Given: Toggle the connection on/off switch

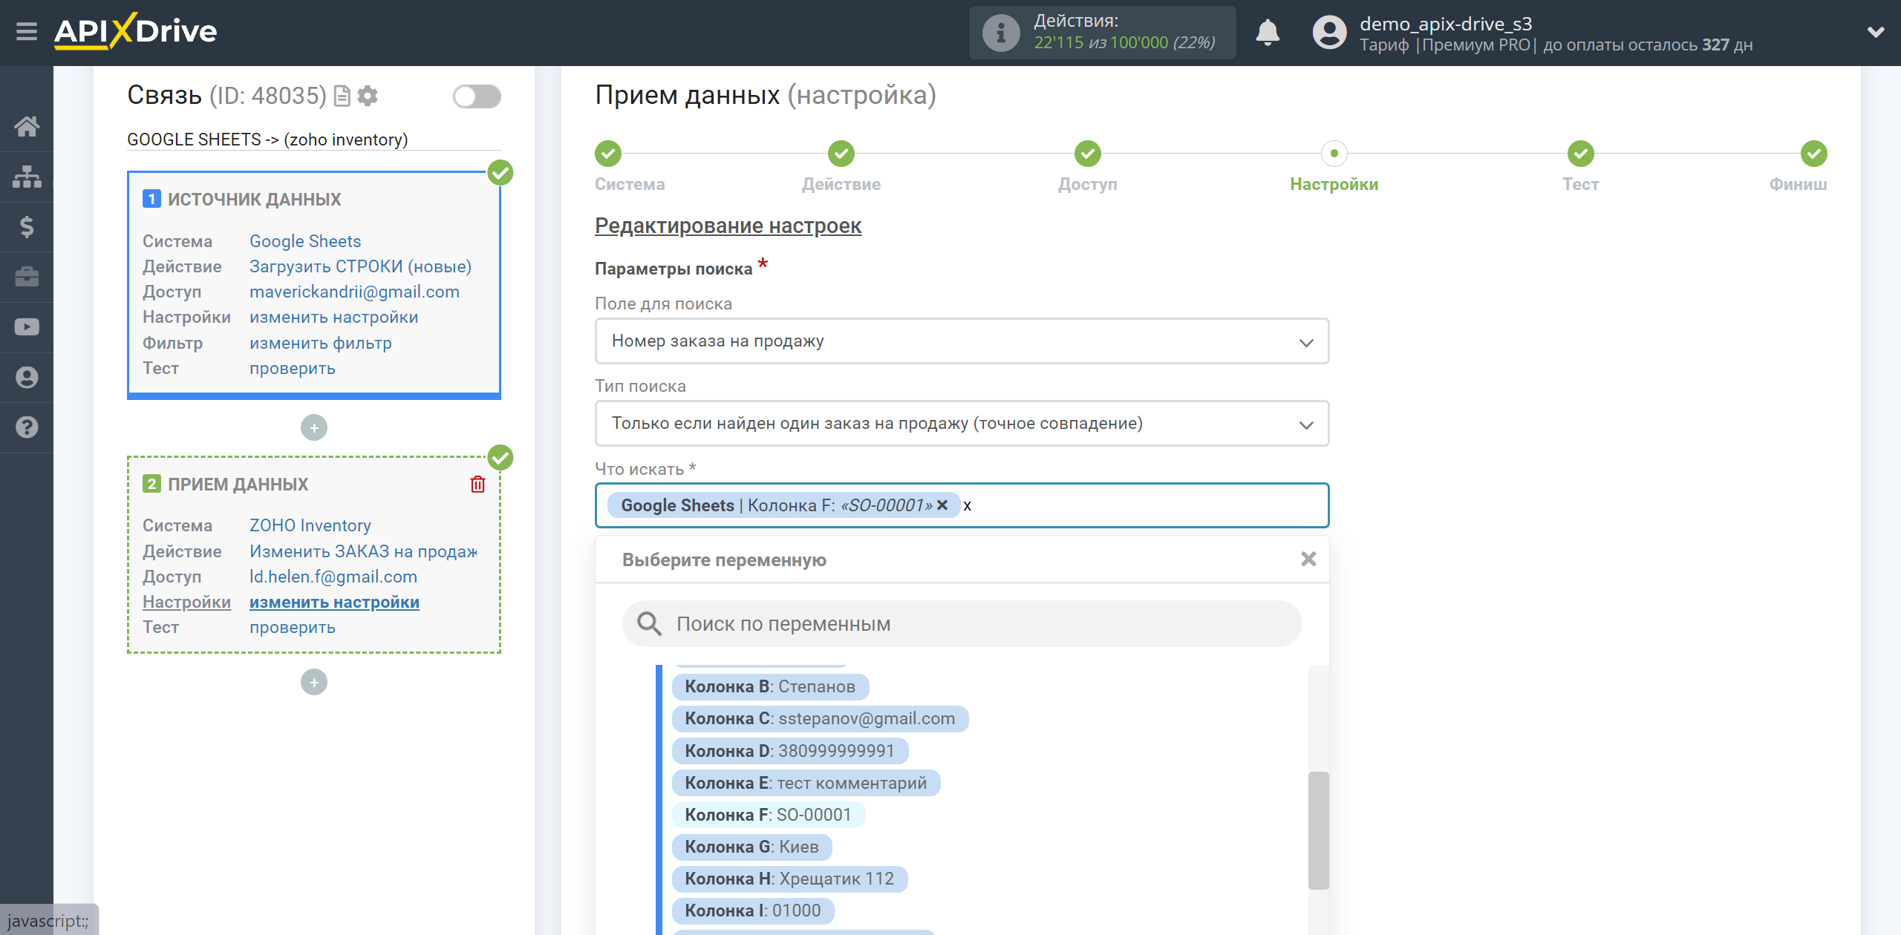Looking at the screenshot, I should coord(477,96).
